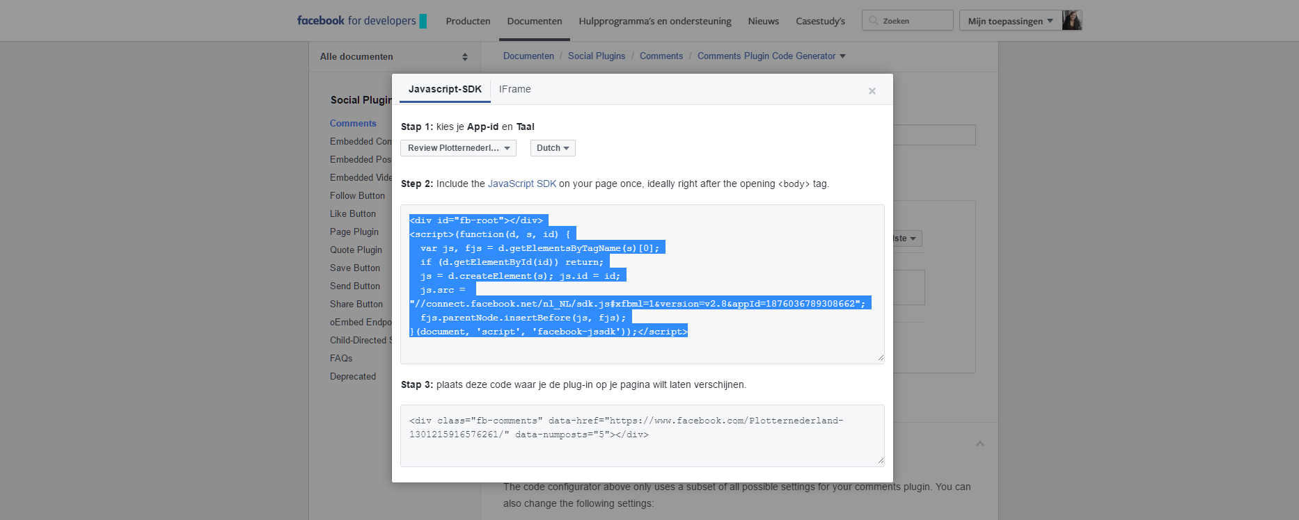This screenshot has height=520, width=1299.
Task: Open Quote Plugin in sidebar
Action: click(356, 250)
